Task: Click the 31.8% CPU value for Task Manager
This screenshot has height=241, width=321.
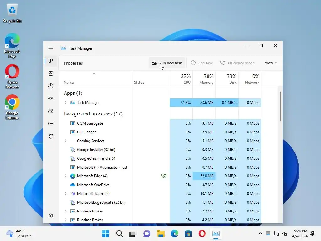Action: pos(181,103)
